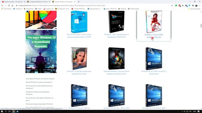This screenshot has width=202, height=113.
Task: Open the Документ.docx bookmark
Action: [94, 9]
